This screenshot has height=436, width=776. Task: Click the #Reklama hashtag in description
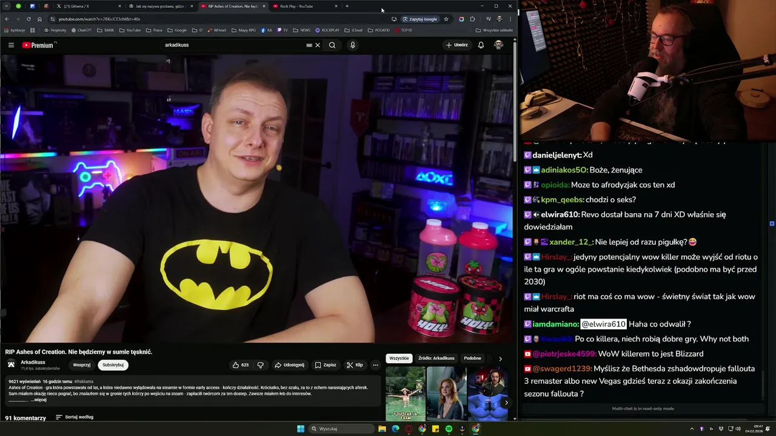84,381
